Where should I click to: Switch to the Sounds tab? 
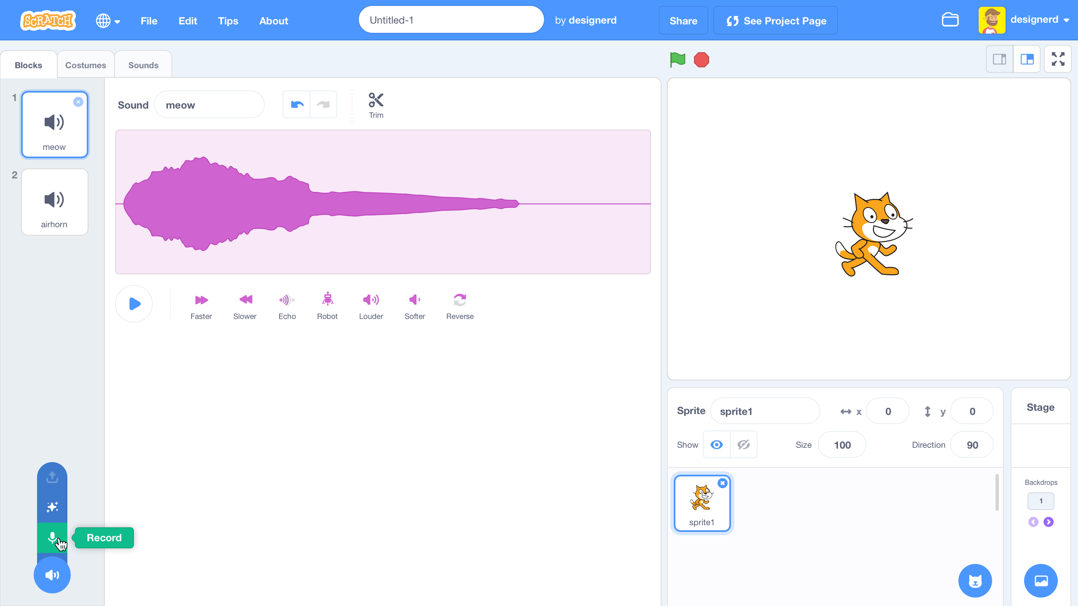tap(143, 65)
